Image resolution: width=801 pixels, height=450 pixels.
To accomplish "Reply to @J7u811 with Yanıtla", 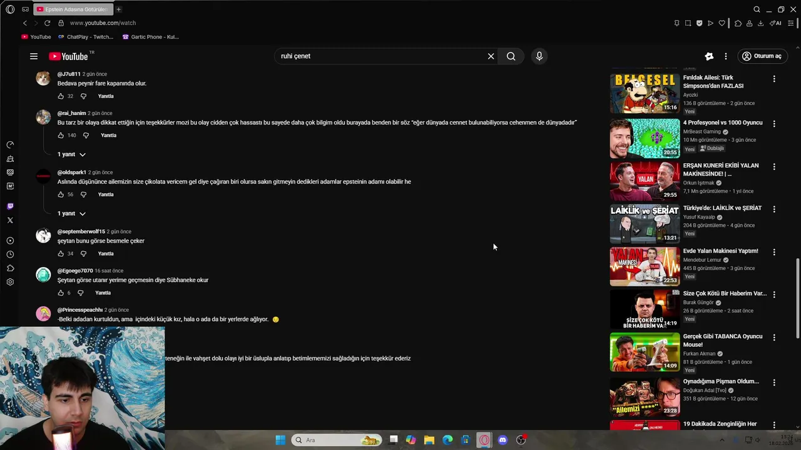I will click(106, 96).
